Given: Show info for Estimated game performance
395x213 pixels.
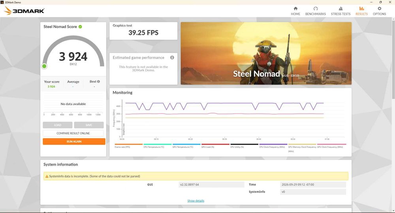Looking at the screenshot, I should click(x=172, y=57).
